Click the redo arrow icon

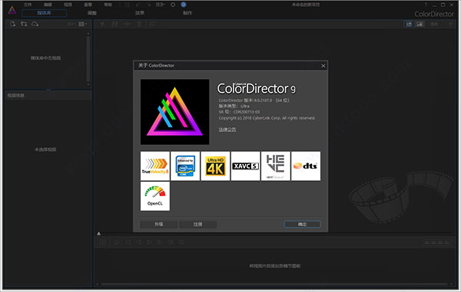149,5
